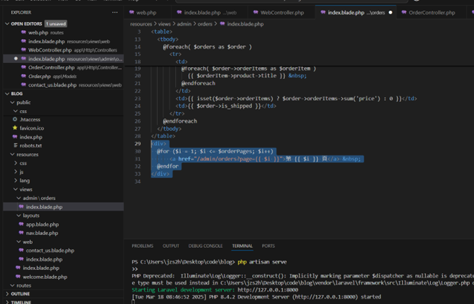Screen dimensions: 474x304
Task: Open web.php routes in Open Editors
Action: [63, 33]
